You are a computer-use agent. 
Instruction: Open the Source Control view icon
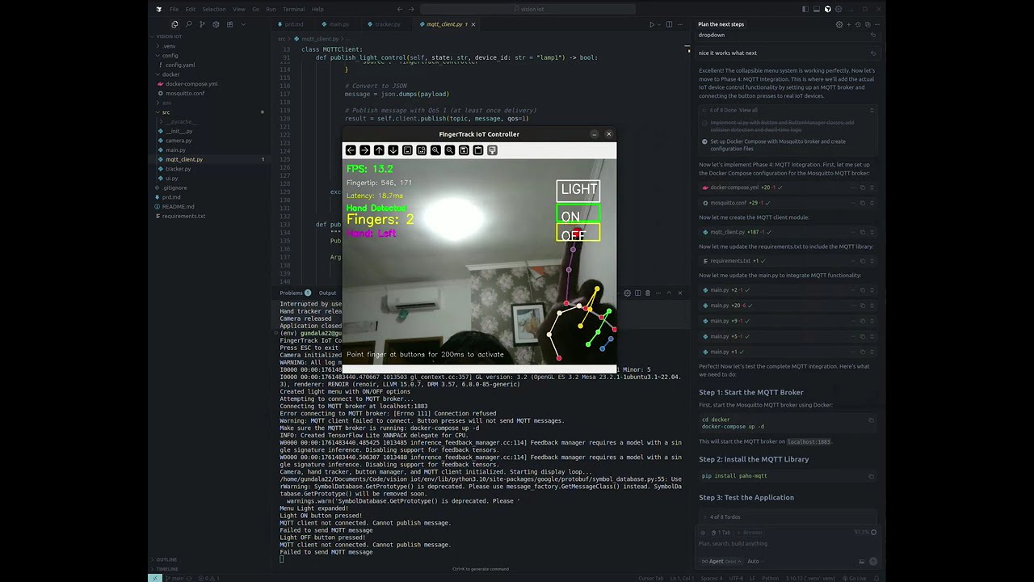click(202, 24)
